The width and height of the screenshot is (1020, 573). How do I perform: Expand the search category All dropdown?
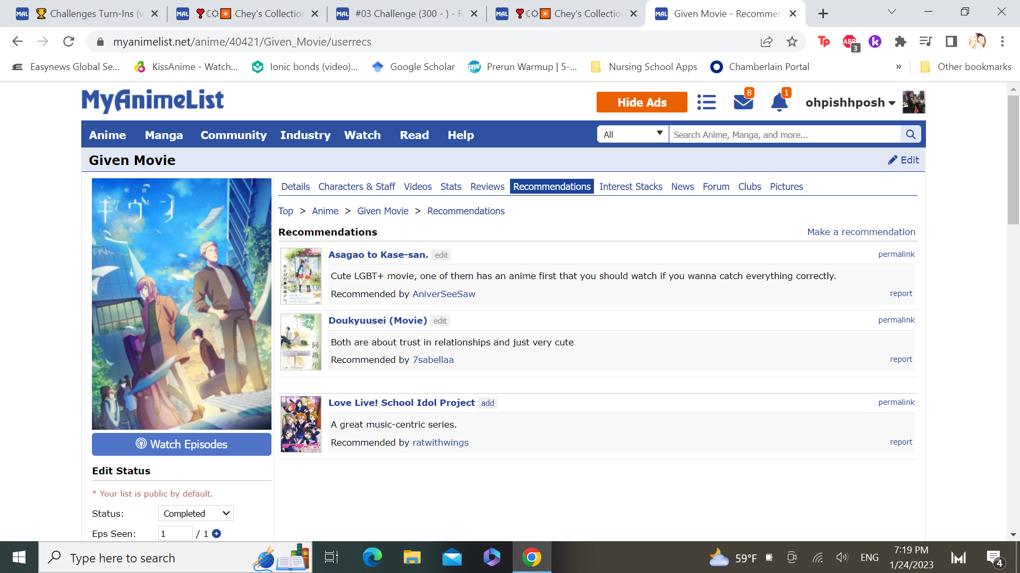[x=633, y=135]
